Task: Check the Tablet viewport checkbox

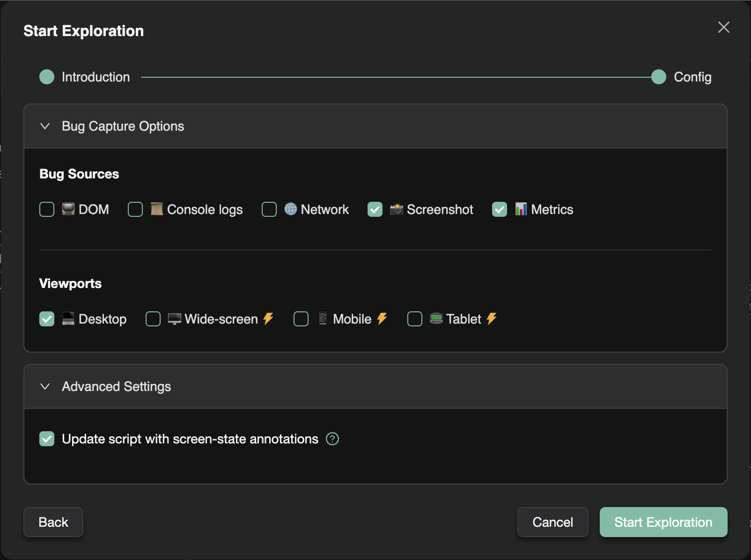Action: (415, 319)
